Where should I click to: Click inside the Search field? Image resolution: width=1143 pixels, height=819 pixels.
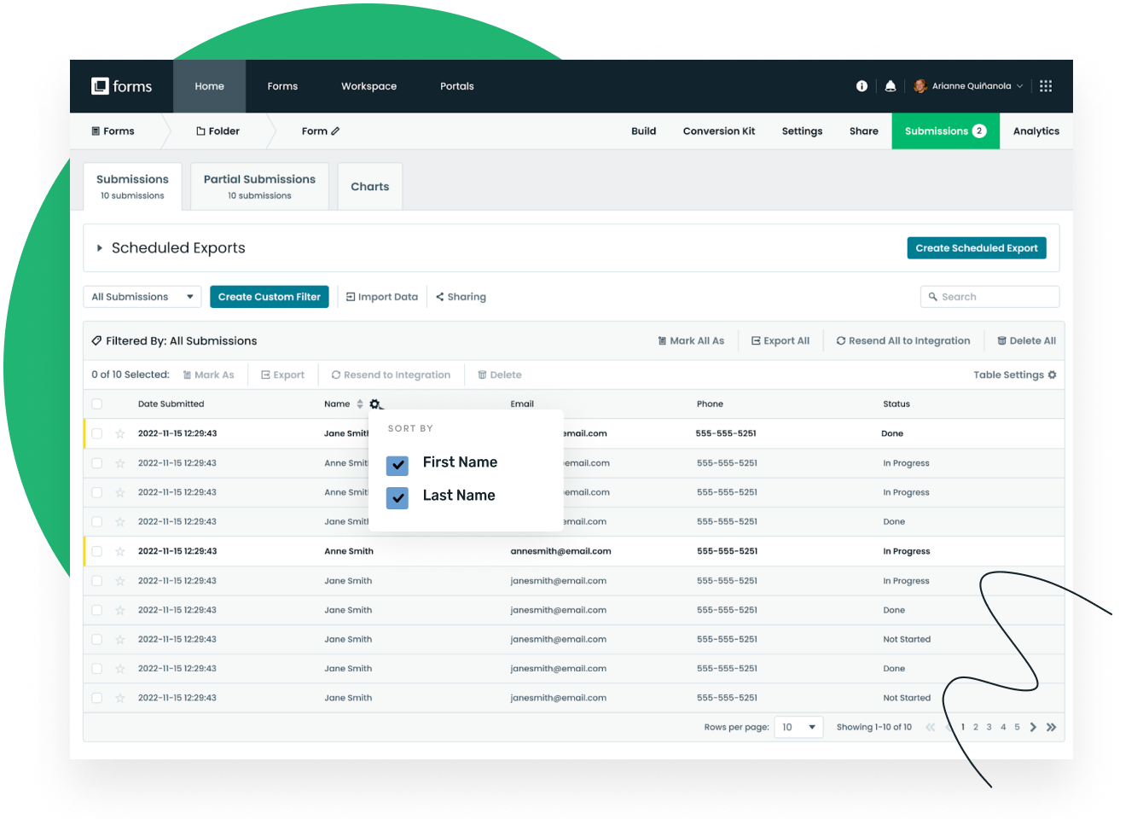(x=989, y=296)
